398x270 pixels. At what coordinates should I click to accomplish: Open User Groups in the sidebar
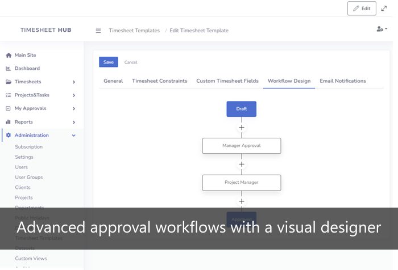(29, 178)
